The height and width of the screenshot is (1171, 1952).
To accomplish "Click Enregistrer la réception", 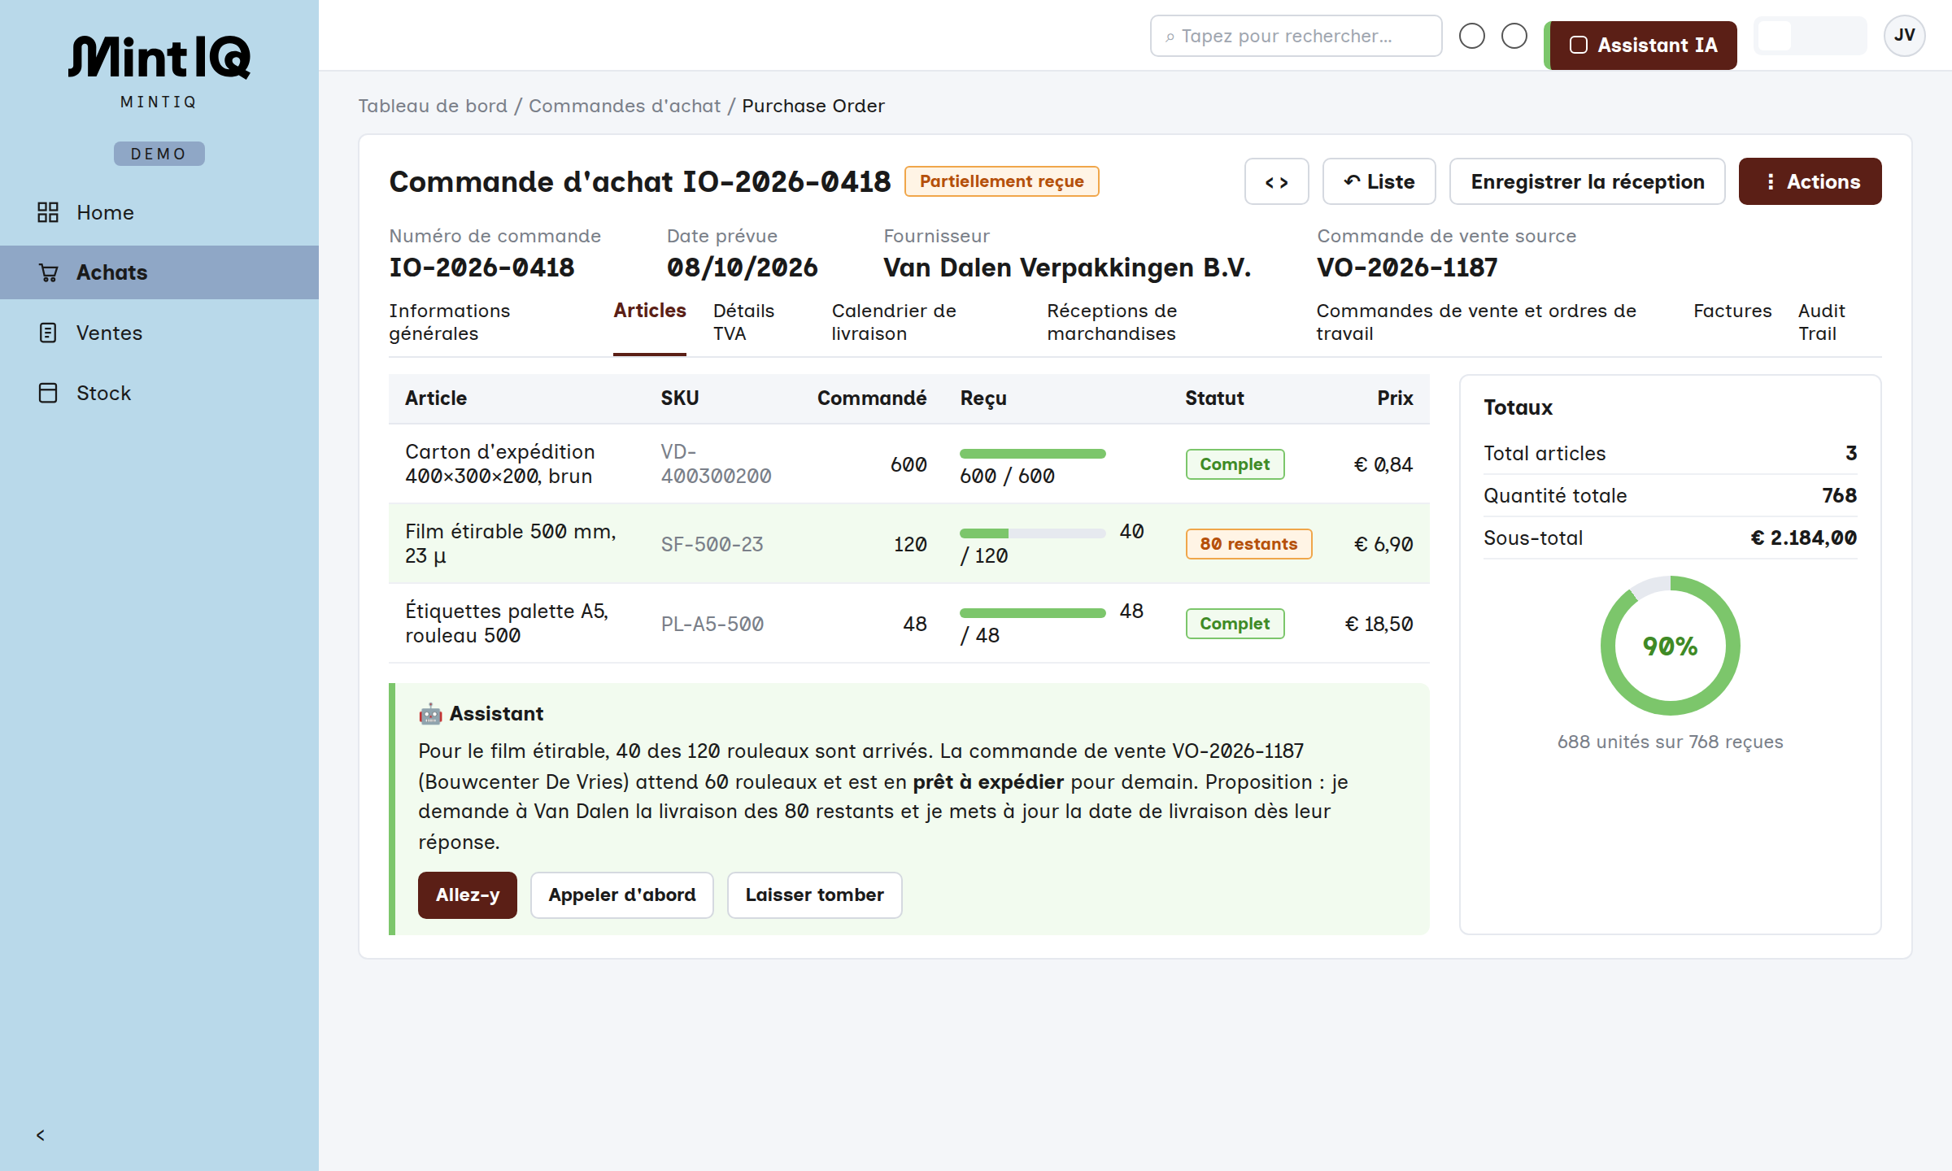I will [x=1588, y=181].
